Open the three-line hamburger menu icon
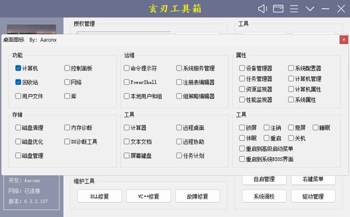This screenshot has width=350, height=217. tap(294, 9)
